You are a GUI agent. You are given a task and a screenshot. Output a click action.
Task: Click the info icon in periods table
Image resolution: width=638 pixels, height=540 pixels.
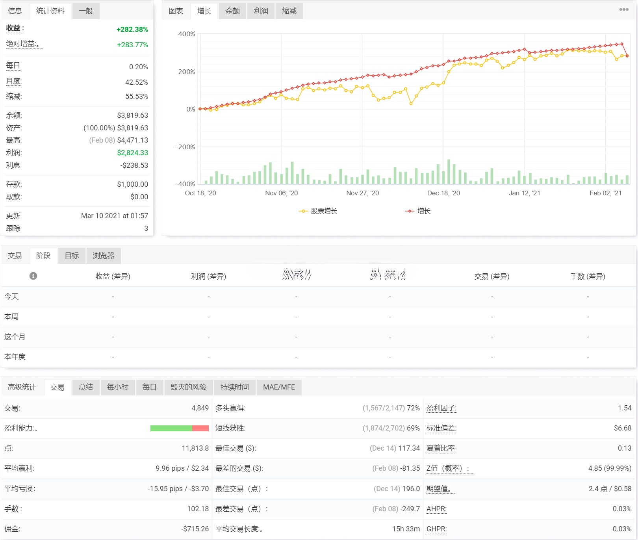click(33, 276)
